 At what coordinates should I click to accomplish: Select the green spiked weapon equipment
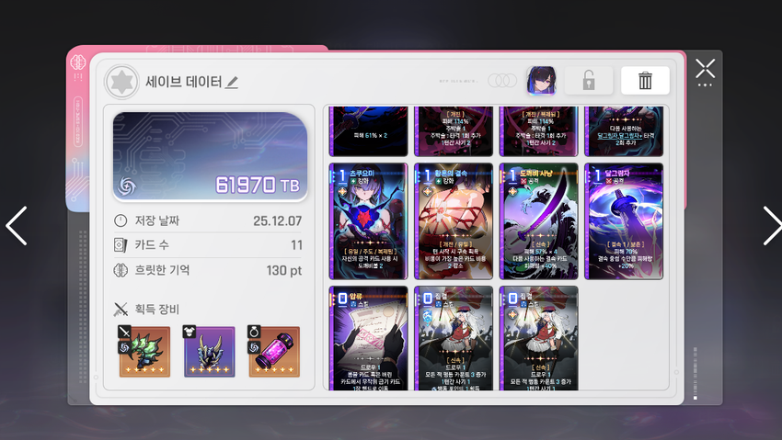pos(144,352)
